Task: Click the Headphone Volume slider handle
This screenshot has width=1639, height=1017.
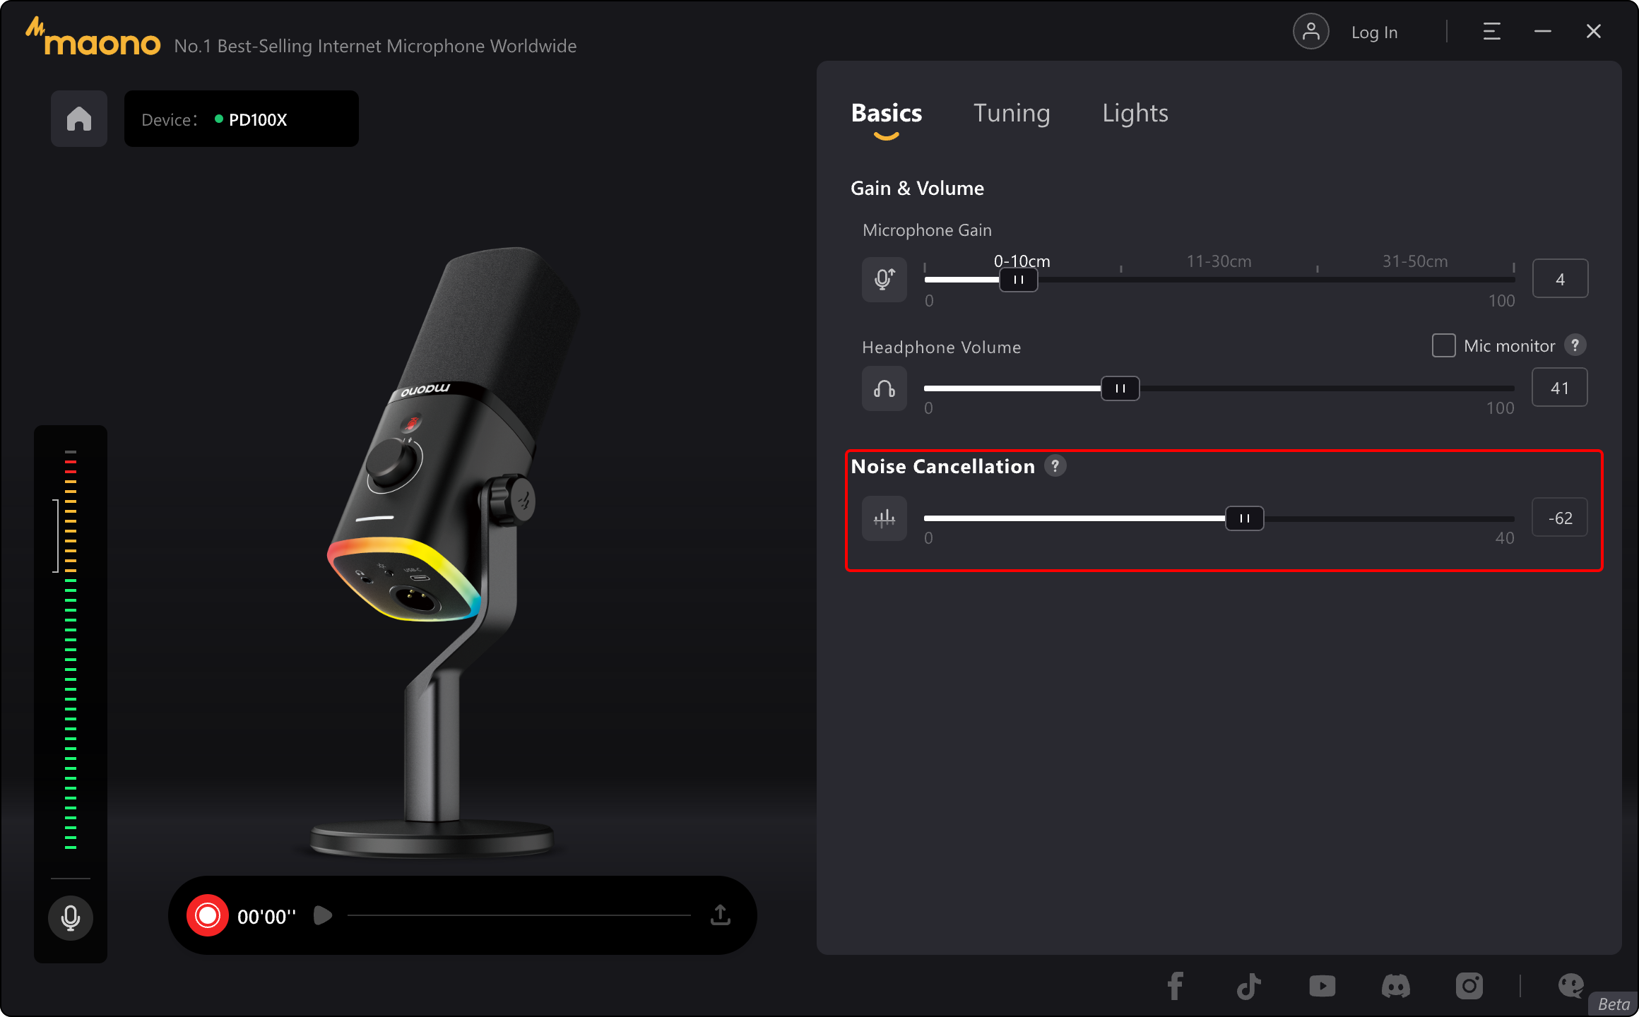Action: (x=1120, y=388)
